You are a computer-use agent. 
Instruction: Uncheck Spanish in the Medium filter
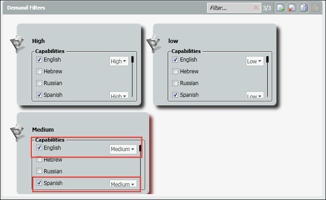point(39,183)
